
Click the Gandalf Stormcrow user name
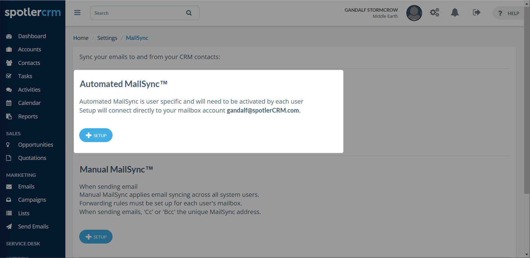371,10
